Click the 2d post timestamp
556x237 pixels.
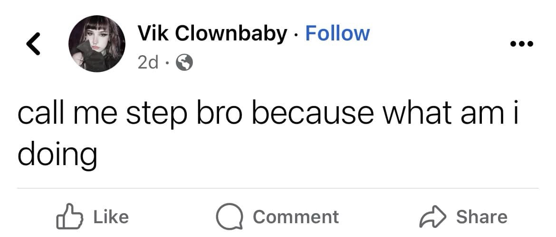(148, 62)
